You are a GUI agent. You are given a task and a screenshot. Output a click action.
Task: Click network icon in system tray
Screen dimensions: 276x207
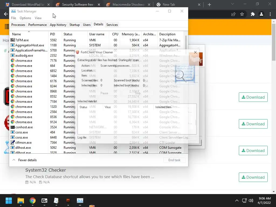[x=244, y=201]
